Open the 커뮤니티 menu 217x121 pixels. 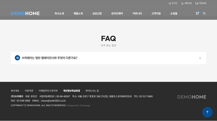(x=137, y=13)
